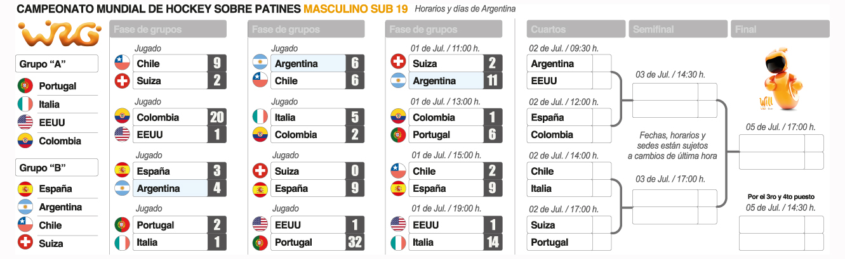
Task: Click empty score box beside Argentina in Cuartos
Action: point(601,64)
